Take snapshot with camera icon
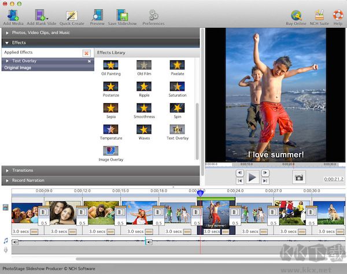Image resolution: width=347 pixels, height=274 pixels. pyautogui.click(x=298, y=178)
